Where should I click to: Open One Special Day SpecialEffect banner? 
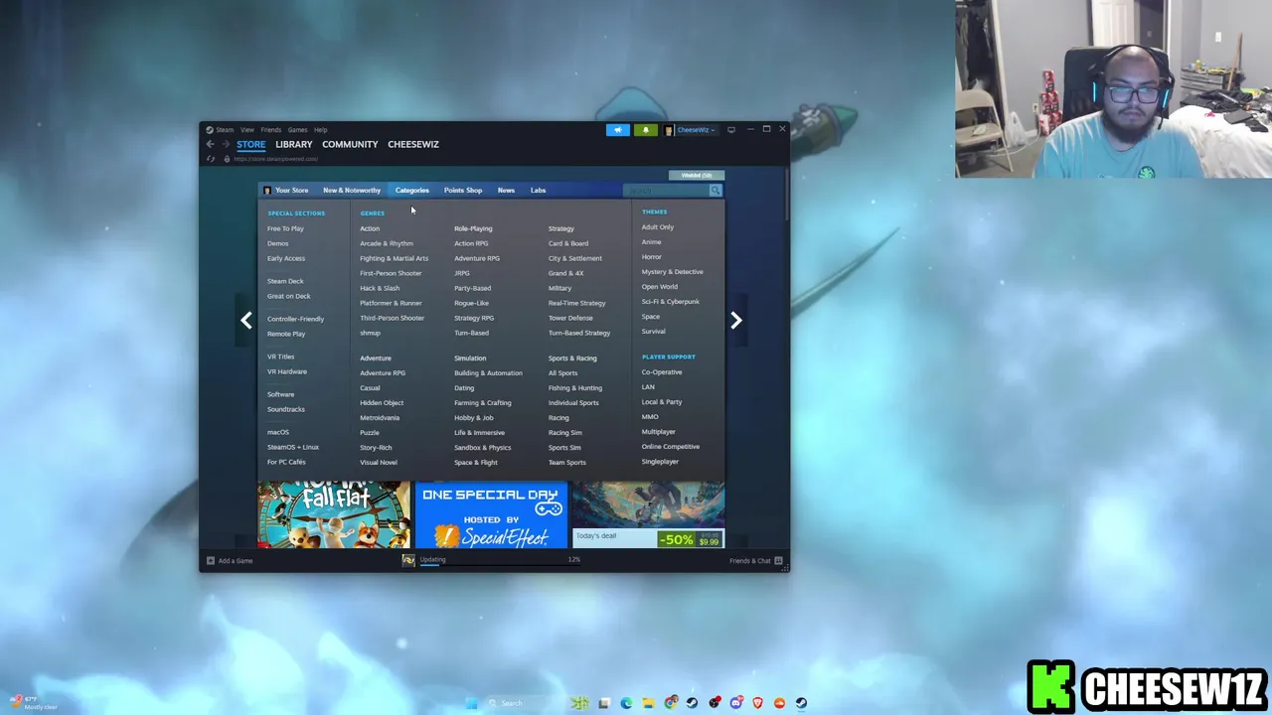point(491,514)
